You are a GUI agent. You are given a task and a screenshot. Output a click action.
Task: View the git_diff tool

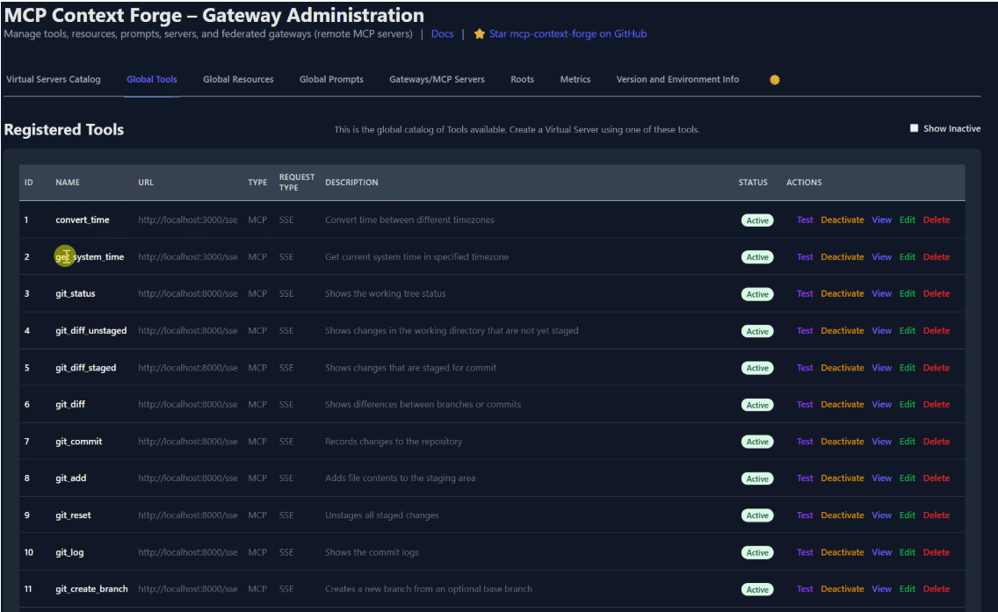881,404
